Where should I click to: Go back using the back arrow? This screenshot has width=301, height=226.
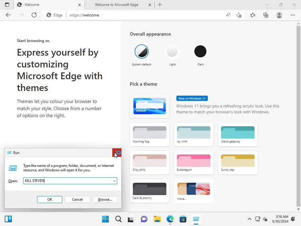[x=8, y=15]
